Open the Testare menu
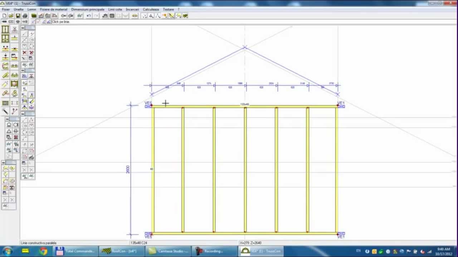This screenshot has width=458, height=257. (168, 9)
